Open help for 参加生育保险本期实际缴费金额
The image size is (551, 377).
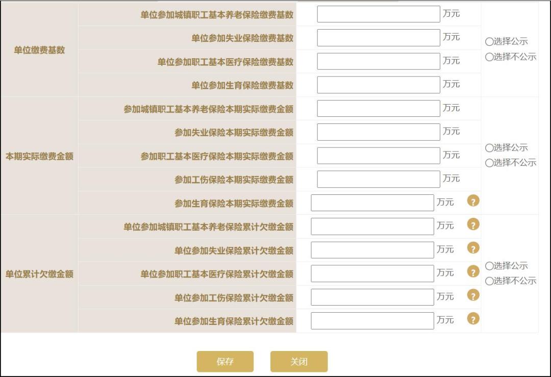(x=473, y=202)
